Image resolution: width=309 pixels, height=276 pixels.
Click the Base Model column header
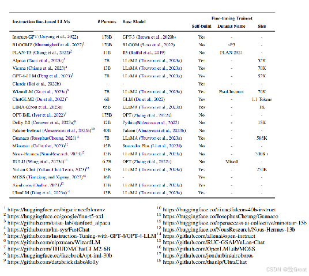point(134,22)
